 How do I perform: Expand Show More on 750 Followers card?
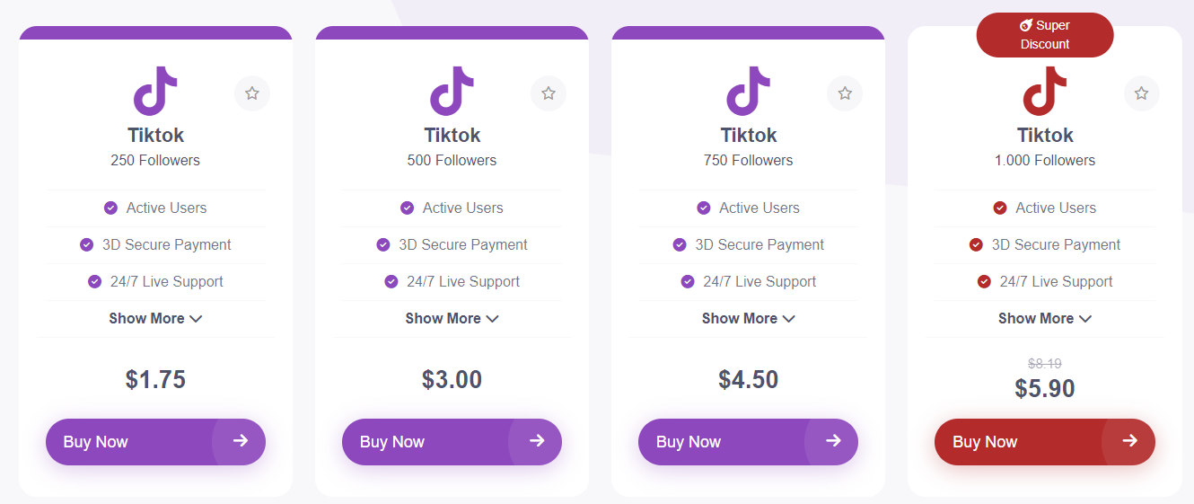(x=748, y=319)
